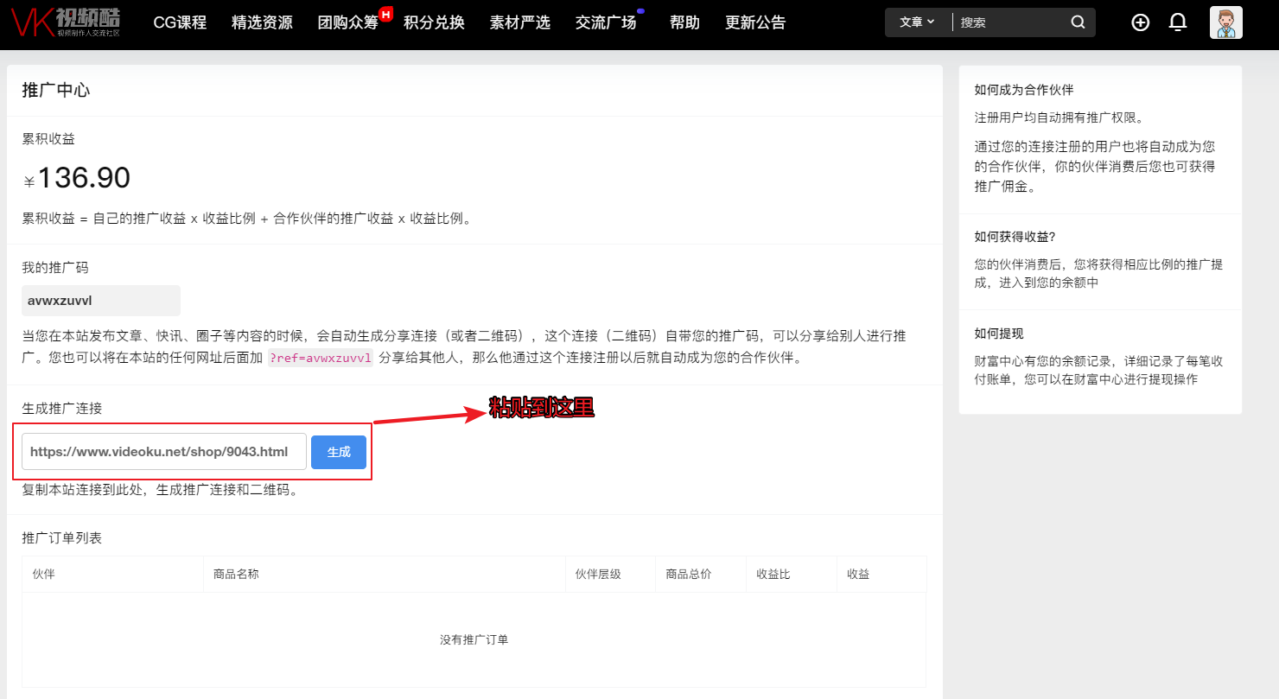Select the avwxzuvvl promo code box
Screen dimensions: 1279x699
(100, 301)
